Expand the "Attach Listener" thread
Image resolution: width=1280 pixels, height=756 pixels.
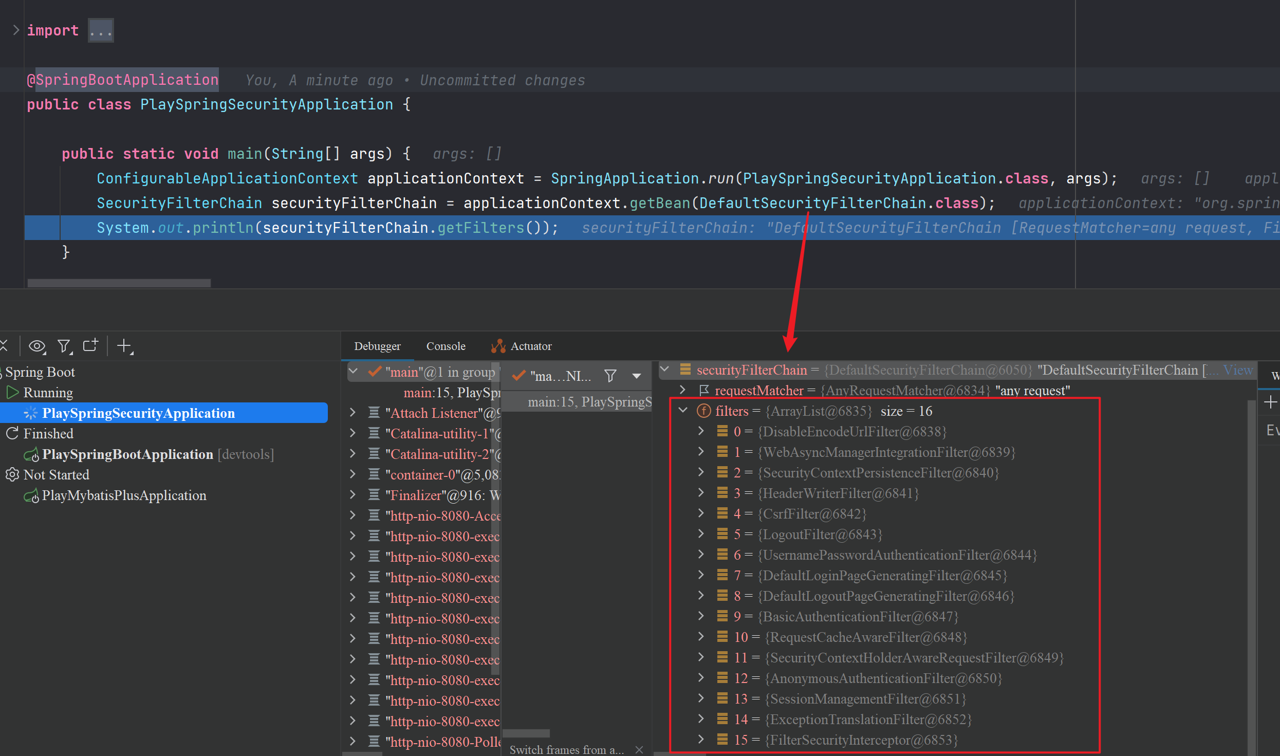(x=353, y=413)
